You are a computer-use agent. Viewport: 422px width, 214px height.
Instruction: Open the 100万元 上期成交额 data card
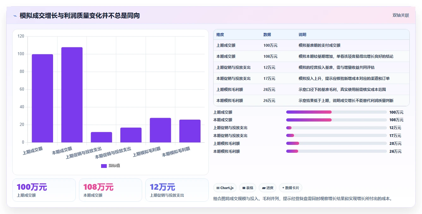(44, 190)
